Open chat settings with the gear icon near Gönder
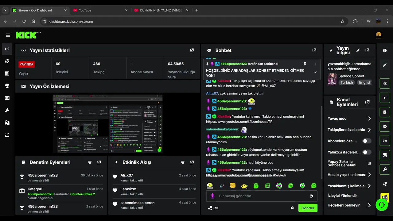 tap(292, 208)
